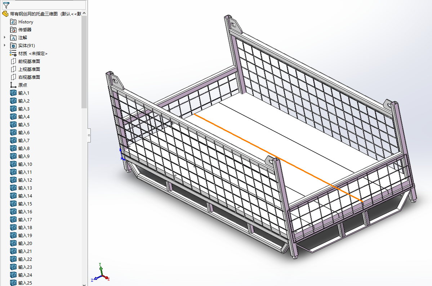Click the panel collapse handle beside tree
This screenshot has width=432, height=286.
89,135
